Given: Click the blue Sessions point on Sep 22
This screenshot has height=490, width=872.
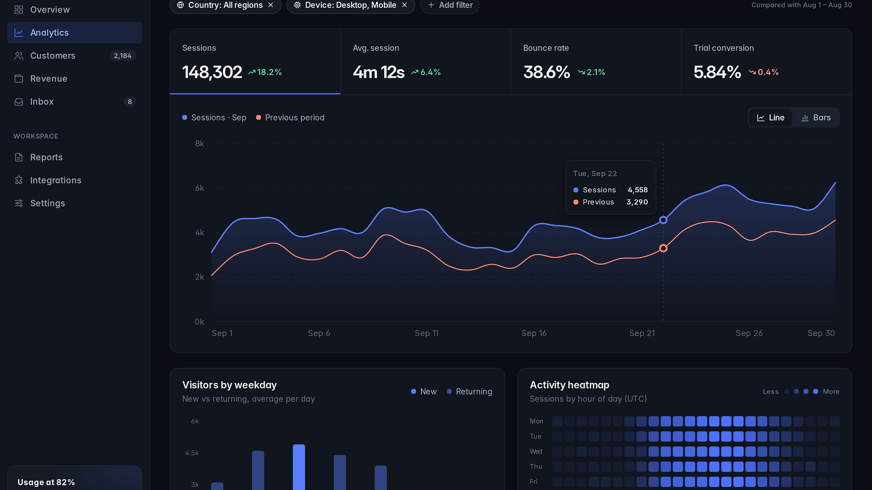Looking at the screenshot, I should click(x=663, y=220).
